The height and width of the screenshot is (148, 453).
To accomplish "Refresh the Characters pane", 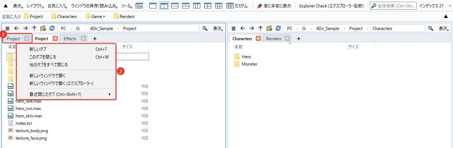I will click(x=278, y=29).
